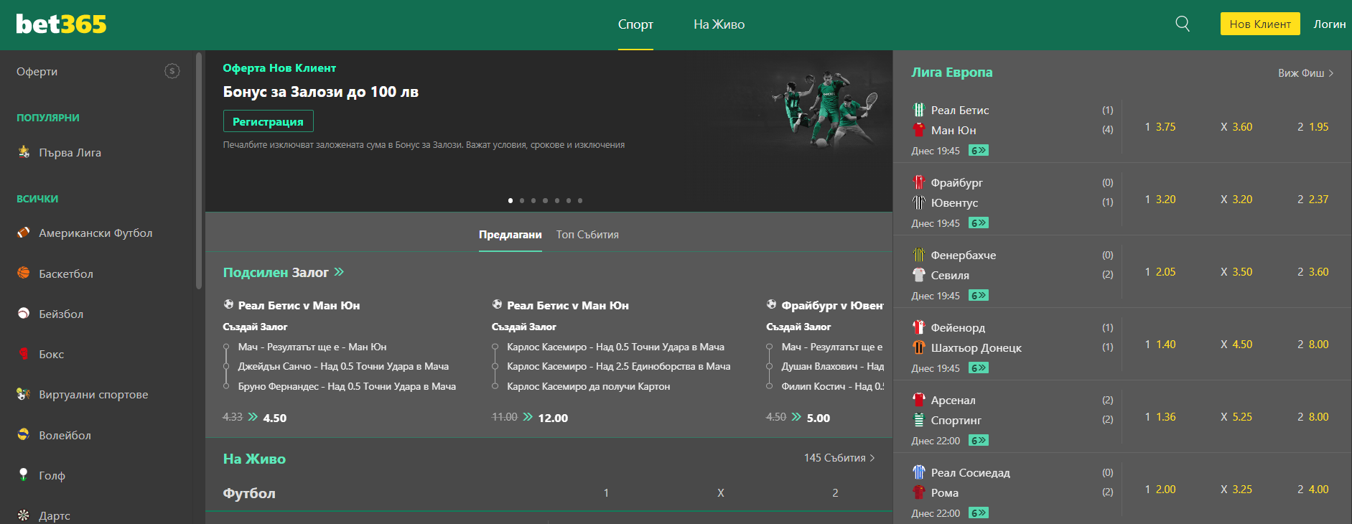Go to the first banner carousel dot

(x=511, y=200)
